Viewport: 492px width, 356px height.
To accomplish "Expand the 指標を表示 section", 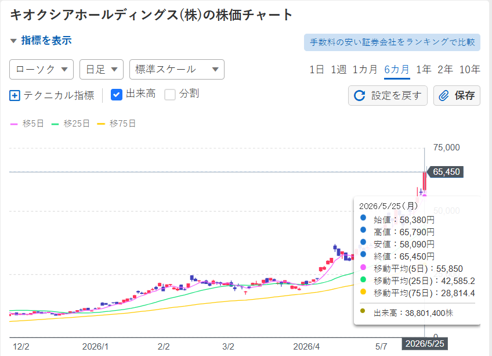I will pyautogui.click(x=41, y=41).
